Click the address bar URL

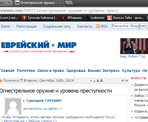tap(59, 11)
